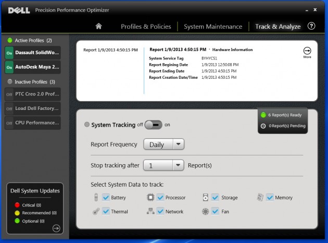The image size is (328, 243).
Task: Uncheck the Fan checkbox
Action: pyautogui.click(x=215, y=211)
